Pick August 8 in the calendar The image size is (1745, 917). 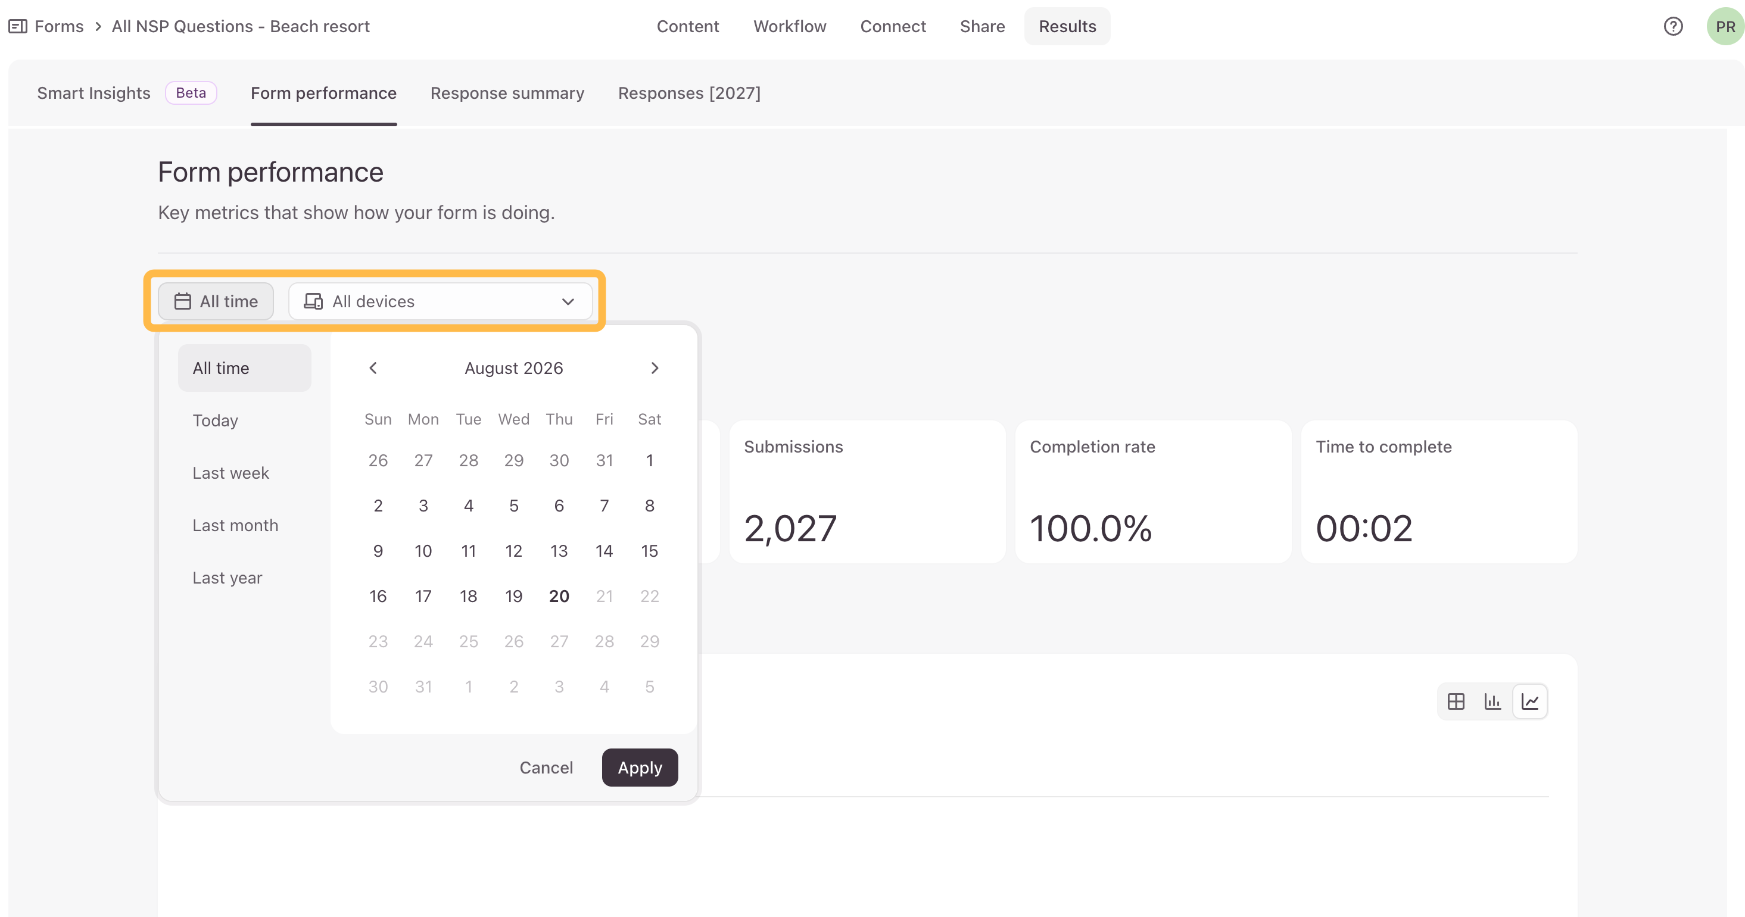coord(650,506)
